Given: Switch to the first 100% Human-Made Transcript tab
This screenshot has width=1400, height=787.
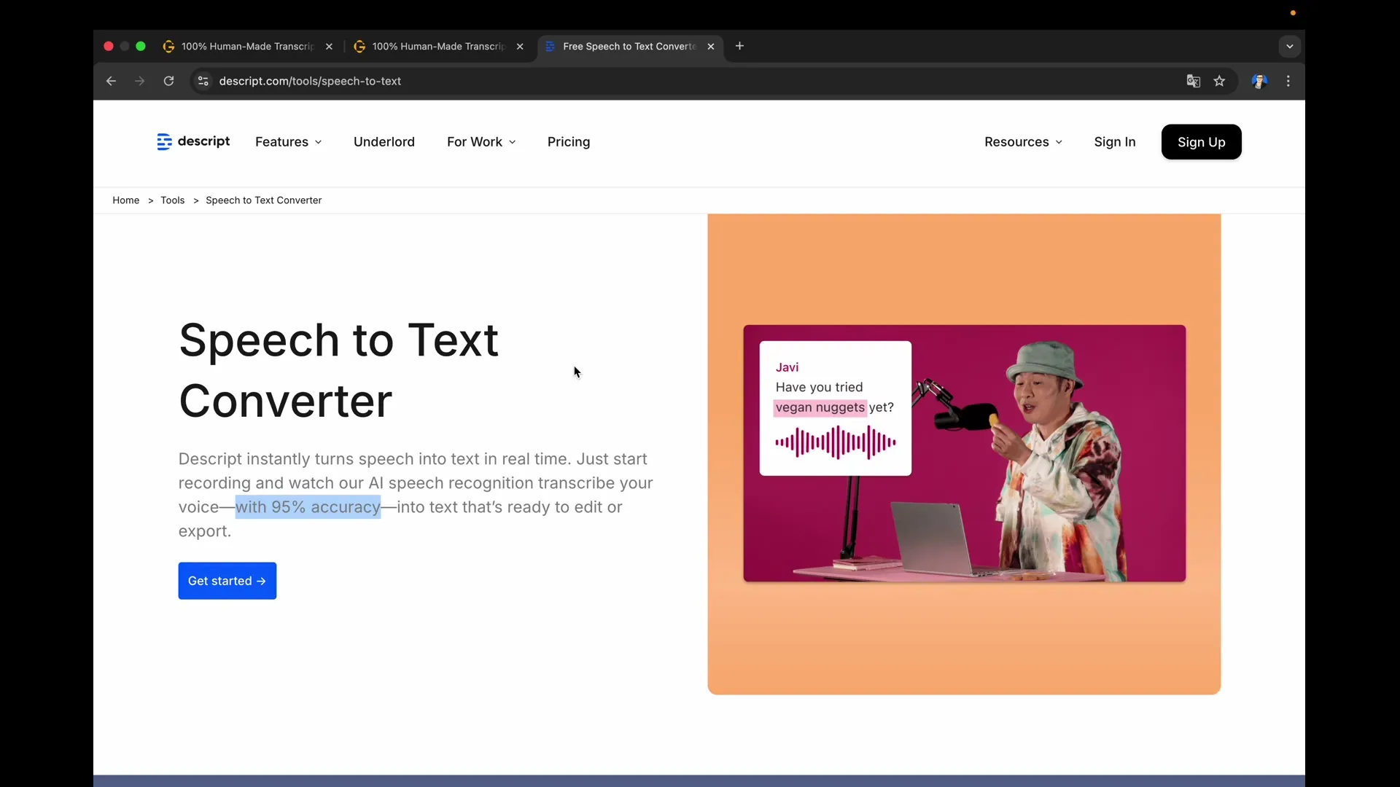Looking at the screenshot, I should click(x=241, y=46).
